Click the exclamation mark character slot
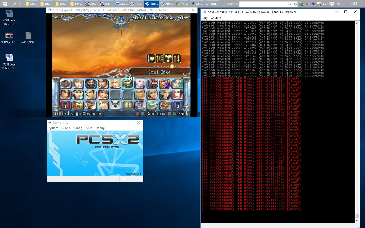The image size is (365, 228). 127,105
